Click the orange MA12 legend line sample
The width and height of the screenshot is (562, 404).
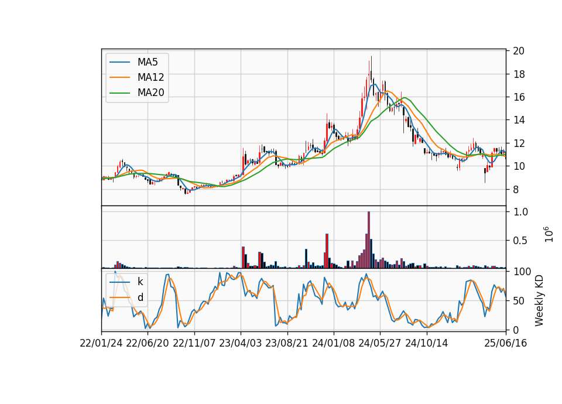[119, 77]
